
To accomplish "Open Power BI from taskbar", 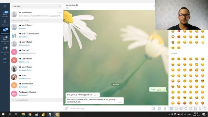I will coord(43,114).
